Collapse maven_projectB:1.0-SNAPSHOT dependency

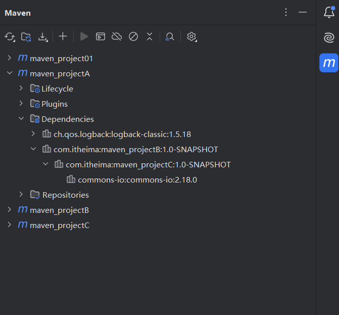point(33,149)
